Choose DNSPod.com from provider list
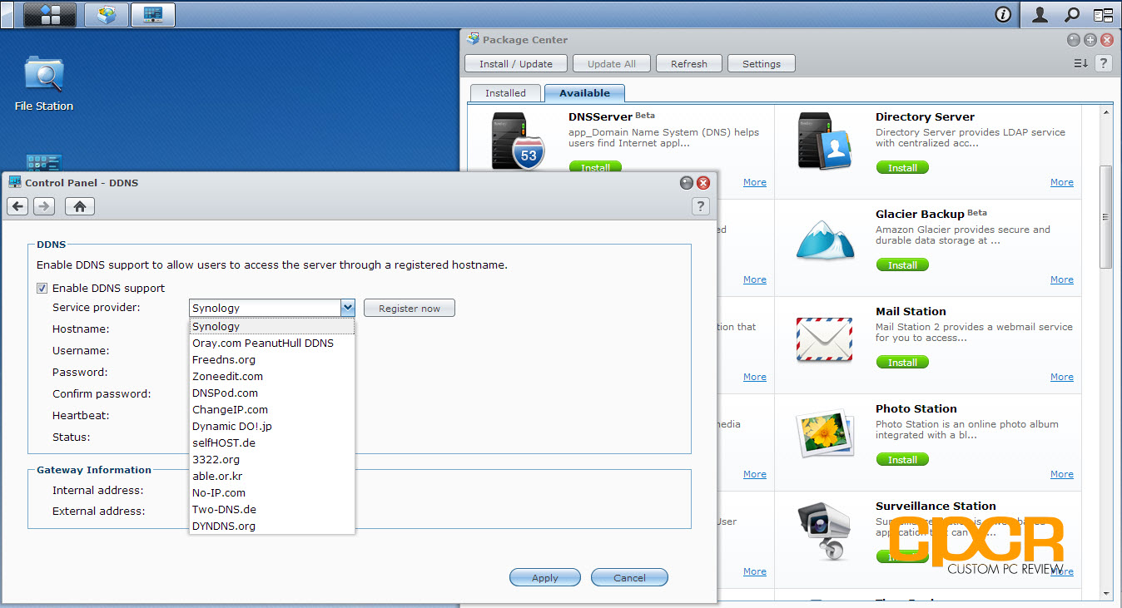Image resolution: width=1122 pixels, height=608 pixels. click(272, 393)
